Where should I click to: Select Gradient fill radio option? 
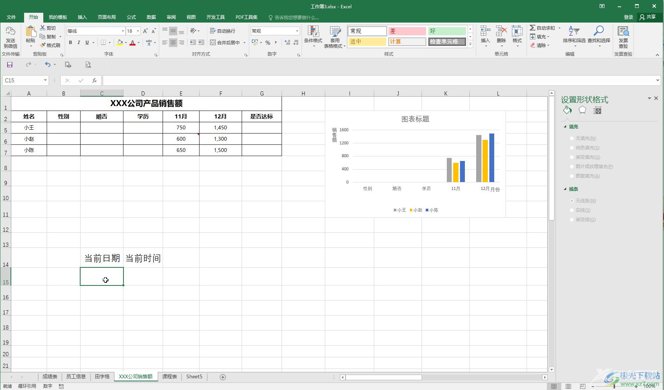click(x=572, y=157)
